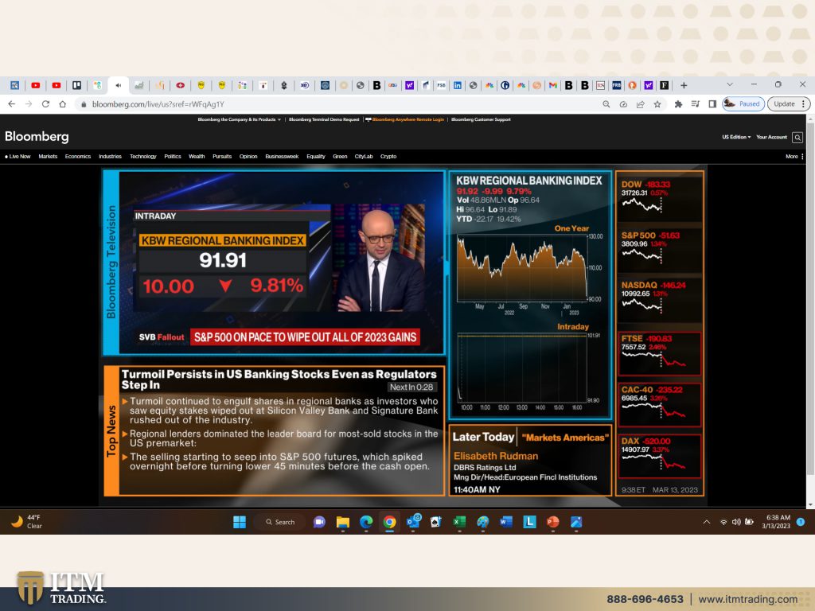Bookmark this page with the star icon
815x611 pixels.
click(657, 104)
